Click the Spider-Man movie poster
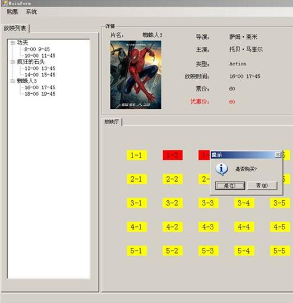Screen dimensions: 293x303 (136, 75)
